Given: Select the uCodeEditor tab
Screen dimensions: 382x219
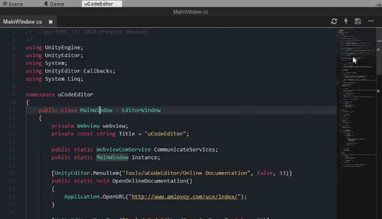Looking at the screenshot, I should 102,4.
